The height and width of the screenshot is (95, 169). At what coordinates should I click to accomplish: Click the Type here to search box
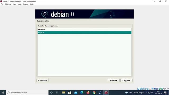tap(27, 93)
